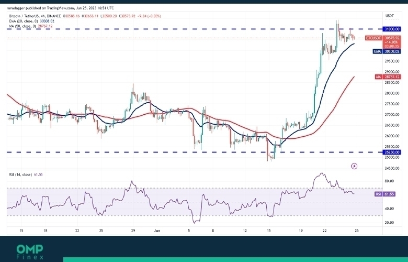Click the 29 date label on the time axis
408x262 pixels.
point(133,231)
